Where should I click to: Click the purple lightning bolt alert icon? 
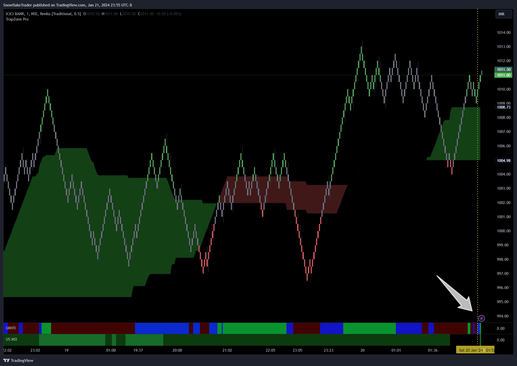481,318
